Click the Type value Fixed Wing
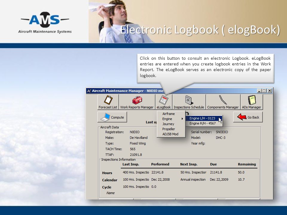The height and width of the screenshot is (215, 287). (138, 143)
